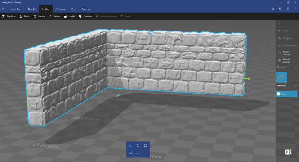Apply the Suavizar smooth tool
This screenshot has width=299, height=162.
(x=40, y=16)
